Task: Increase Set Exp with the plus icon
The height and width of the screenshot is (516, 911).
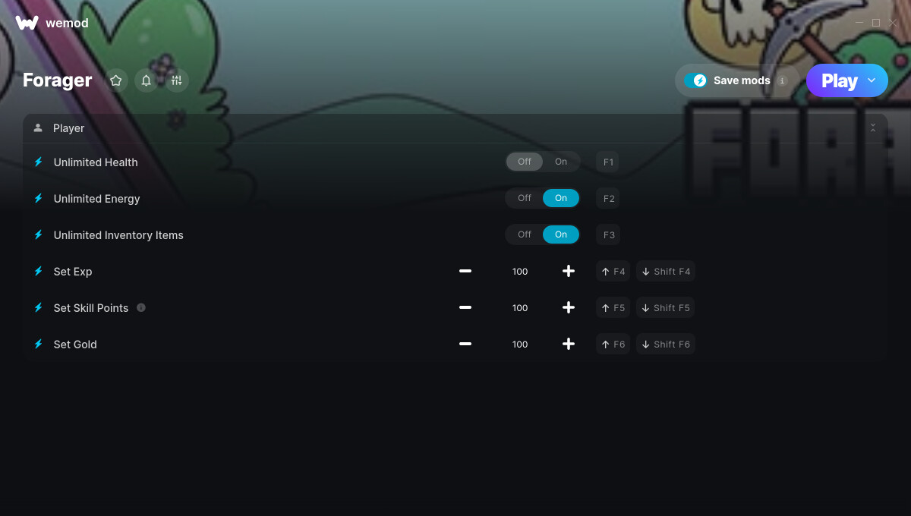Action: 569,271
